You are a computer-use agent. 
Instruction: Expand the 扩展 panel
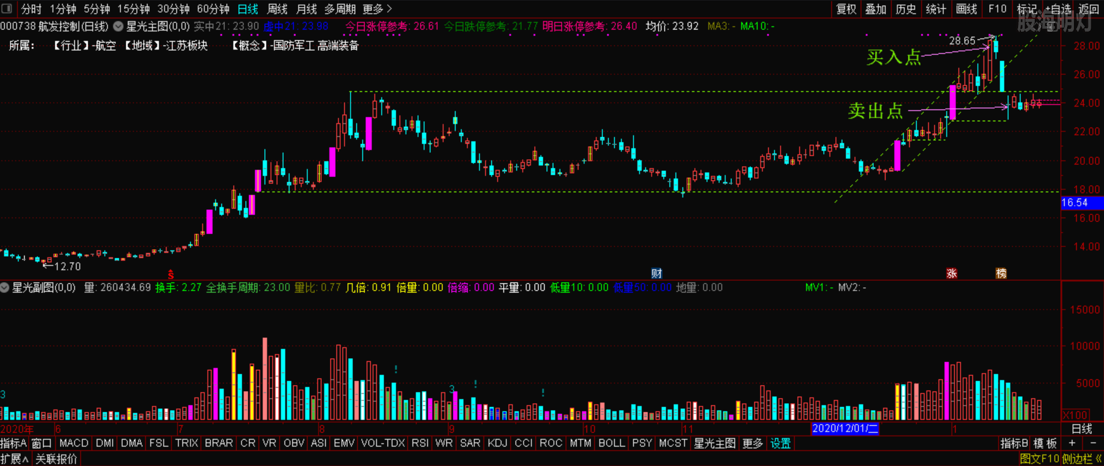[x=14, y=459]
